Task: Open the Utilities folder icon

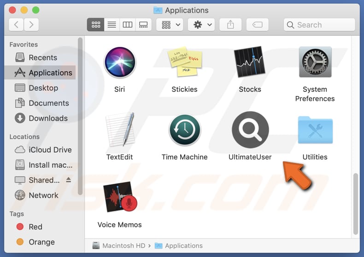Action: tap(315, 130)
